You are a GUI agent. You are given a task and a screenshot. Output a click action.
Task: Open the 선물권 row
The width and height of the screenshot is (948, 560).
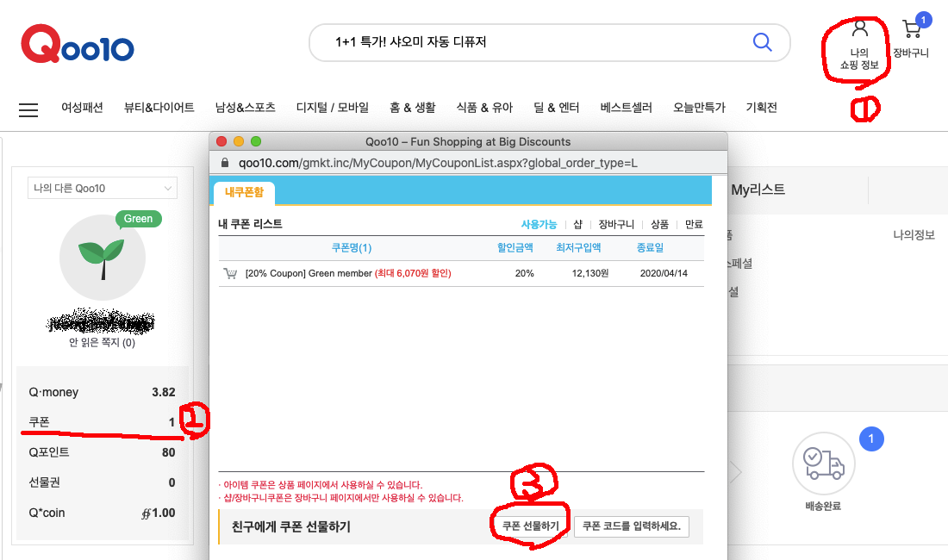coord(103,482)
